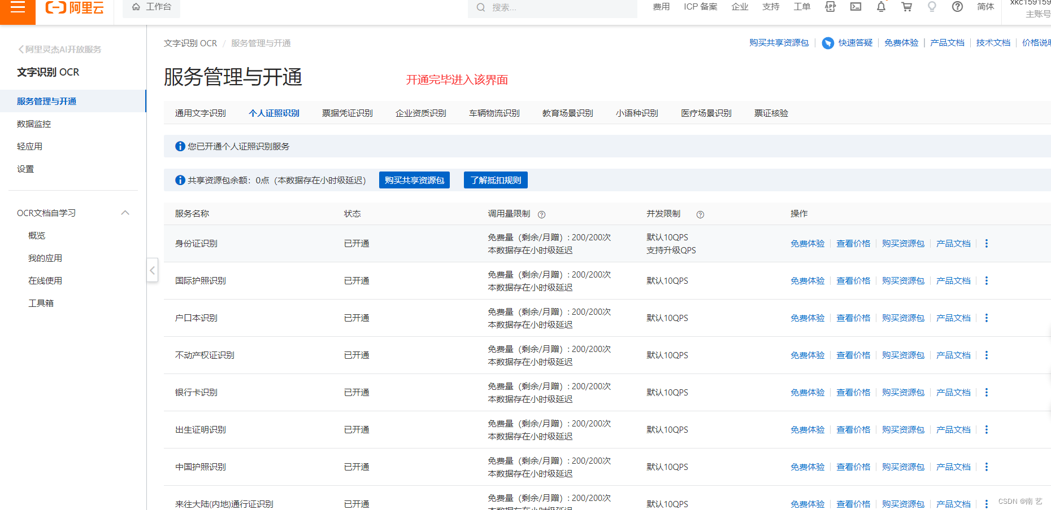1051x510 pixels.
Task: Select 数据监控 in the sidebar
Action: click(34, 124)
